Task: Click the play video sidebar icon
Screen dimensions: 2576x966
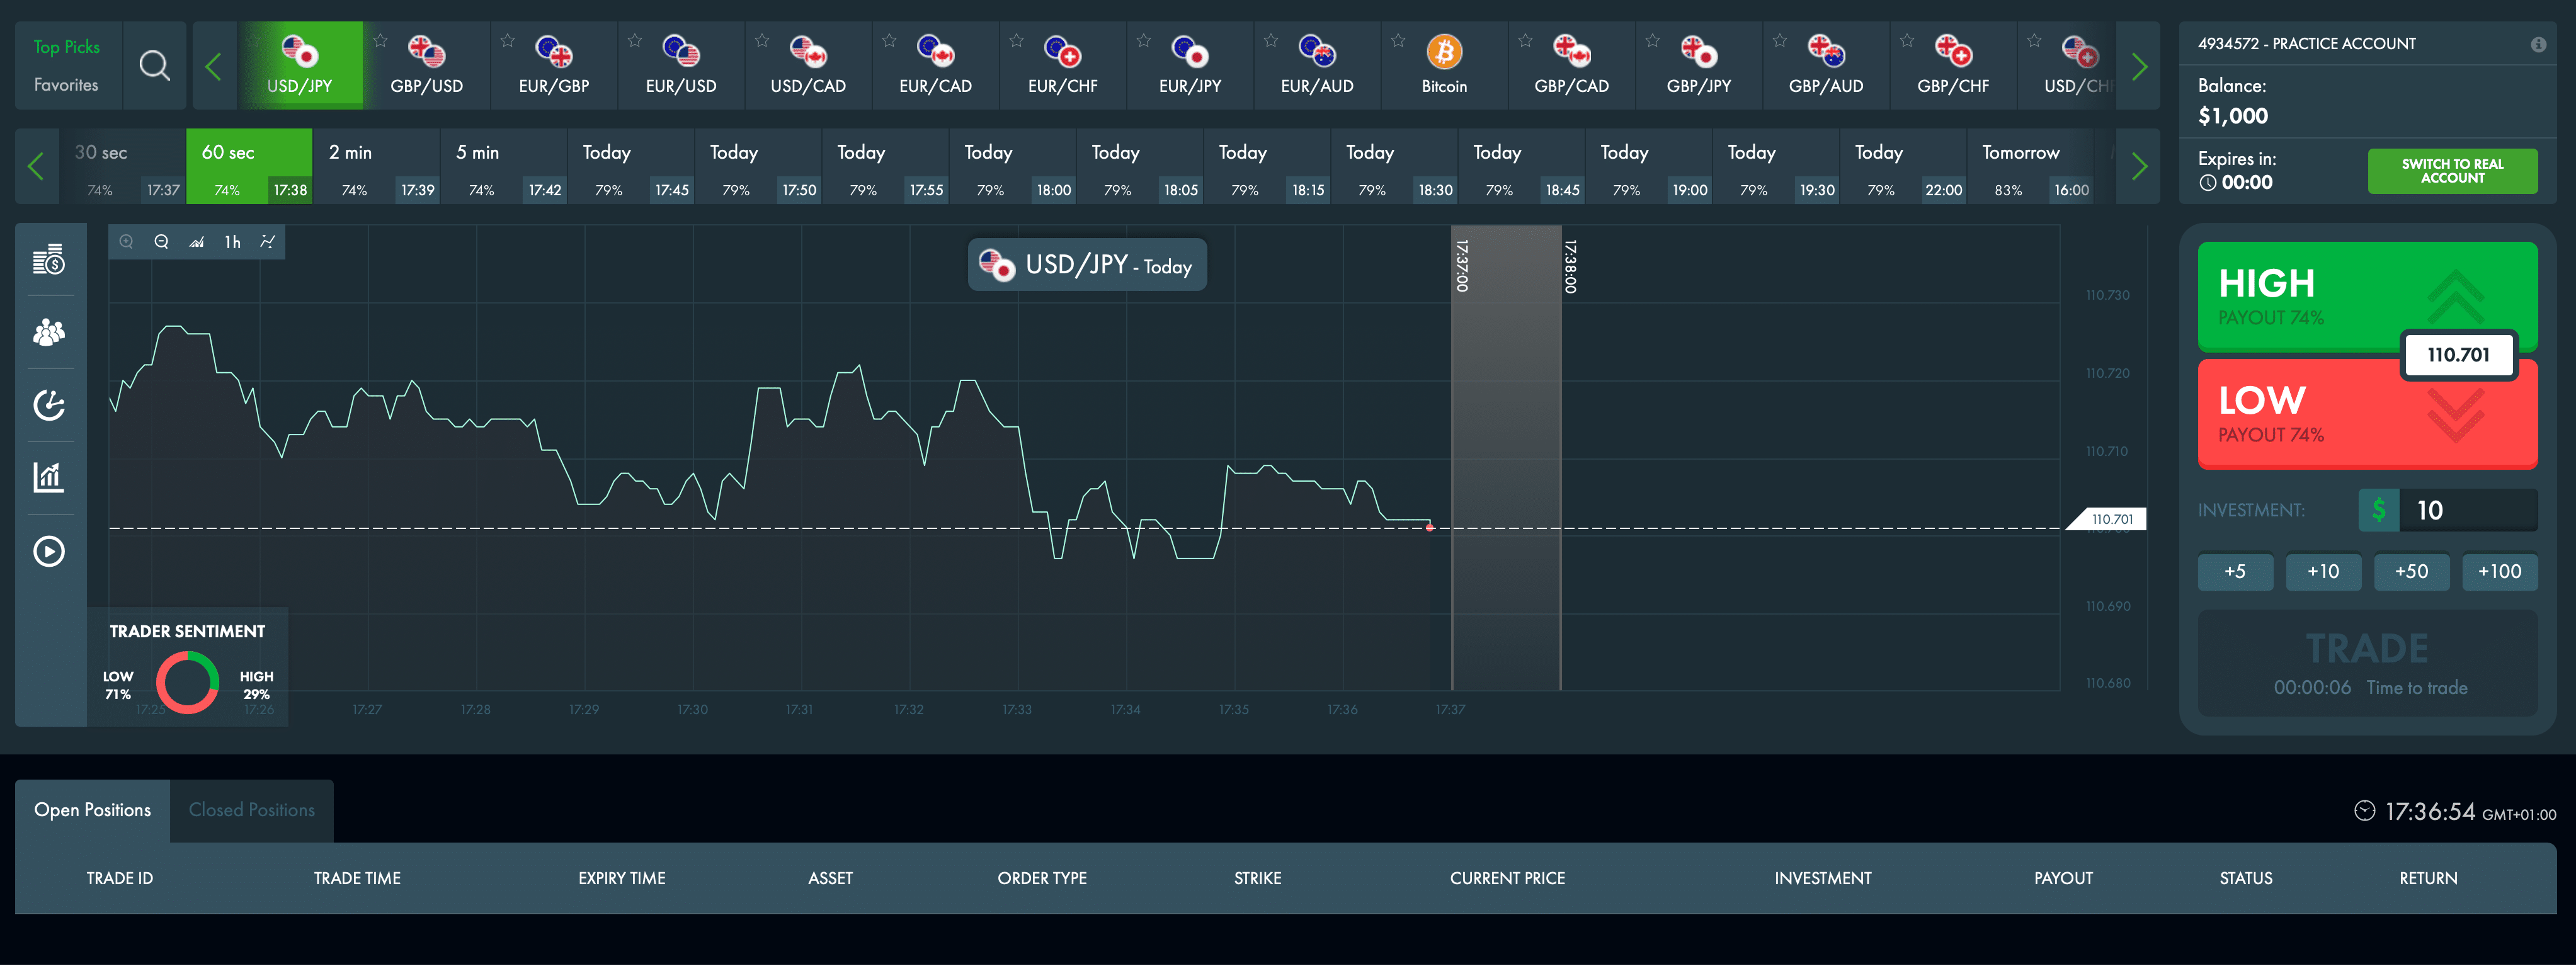Action: [x=48, y=551]
